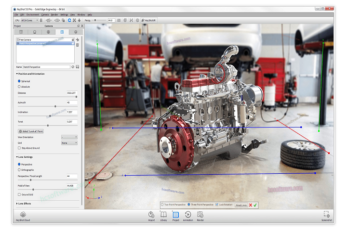
Task: Click the Field of View slider handle
Action: coord(33,190)
